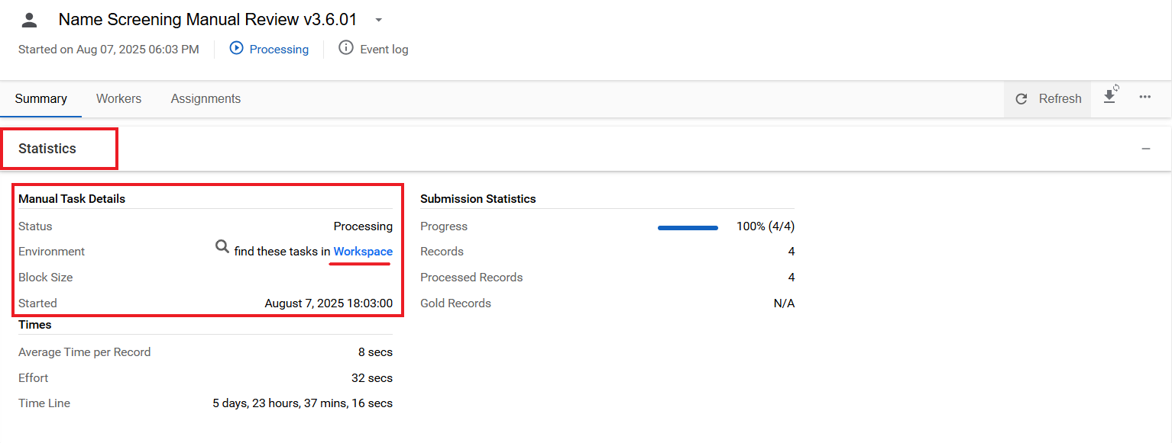Click the person icon beside the job title
Viewport: 1172px width, 443px height.
29,20
